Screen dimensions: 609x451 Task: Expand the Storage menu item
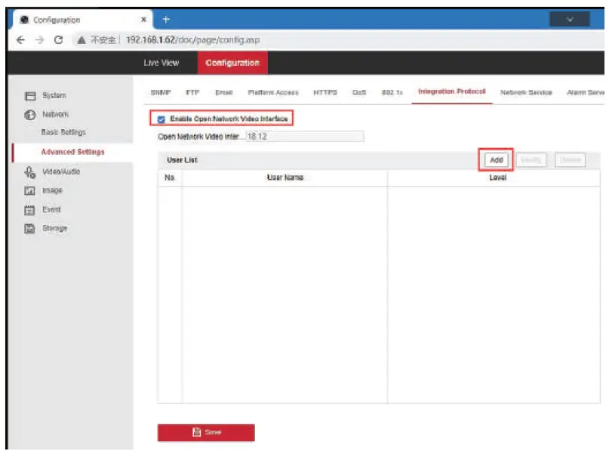pos(55,228)
